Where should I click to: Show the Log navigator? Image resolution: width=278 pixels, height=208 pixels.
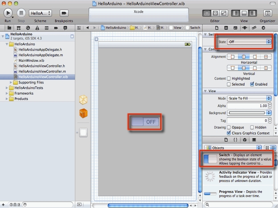point(65,28)
